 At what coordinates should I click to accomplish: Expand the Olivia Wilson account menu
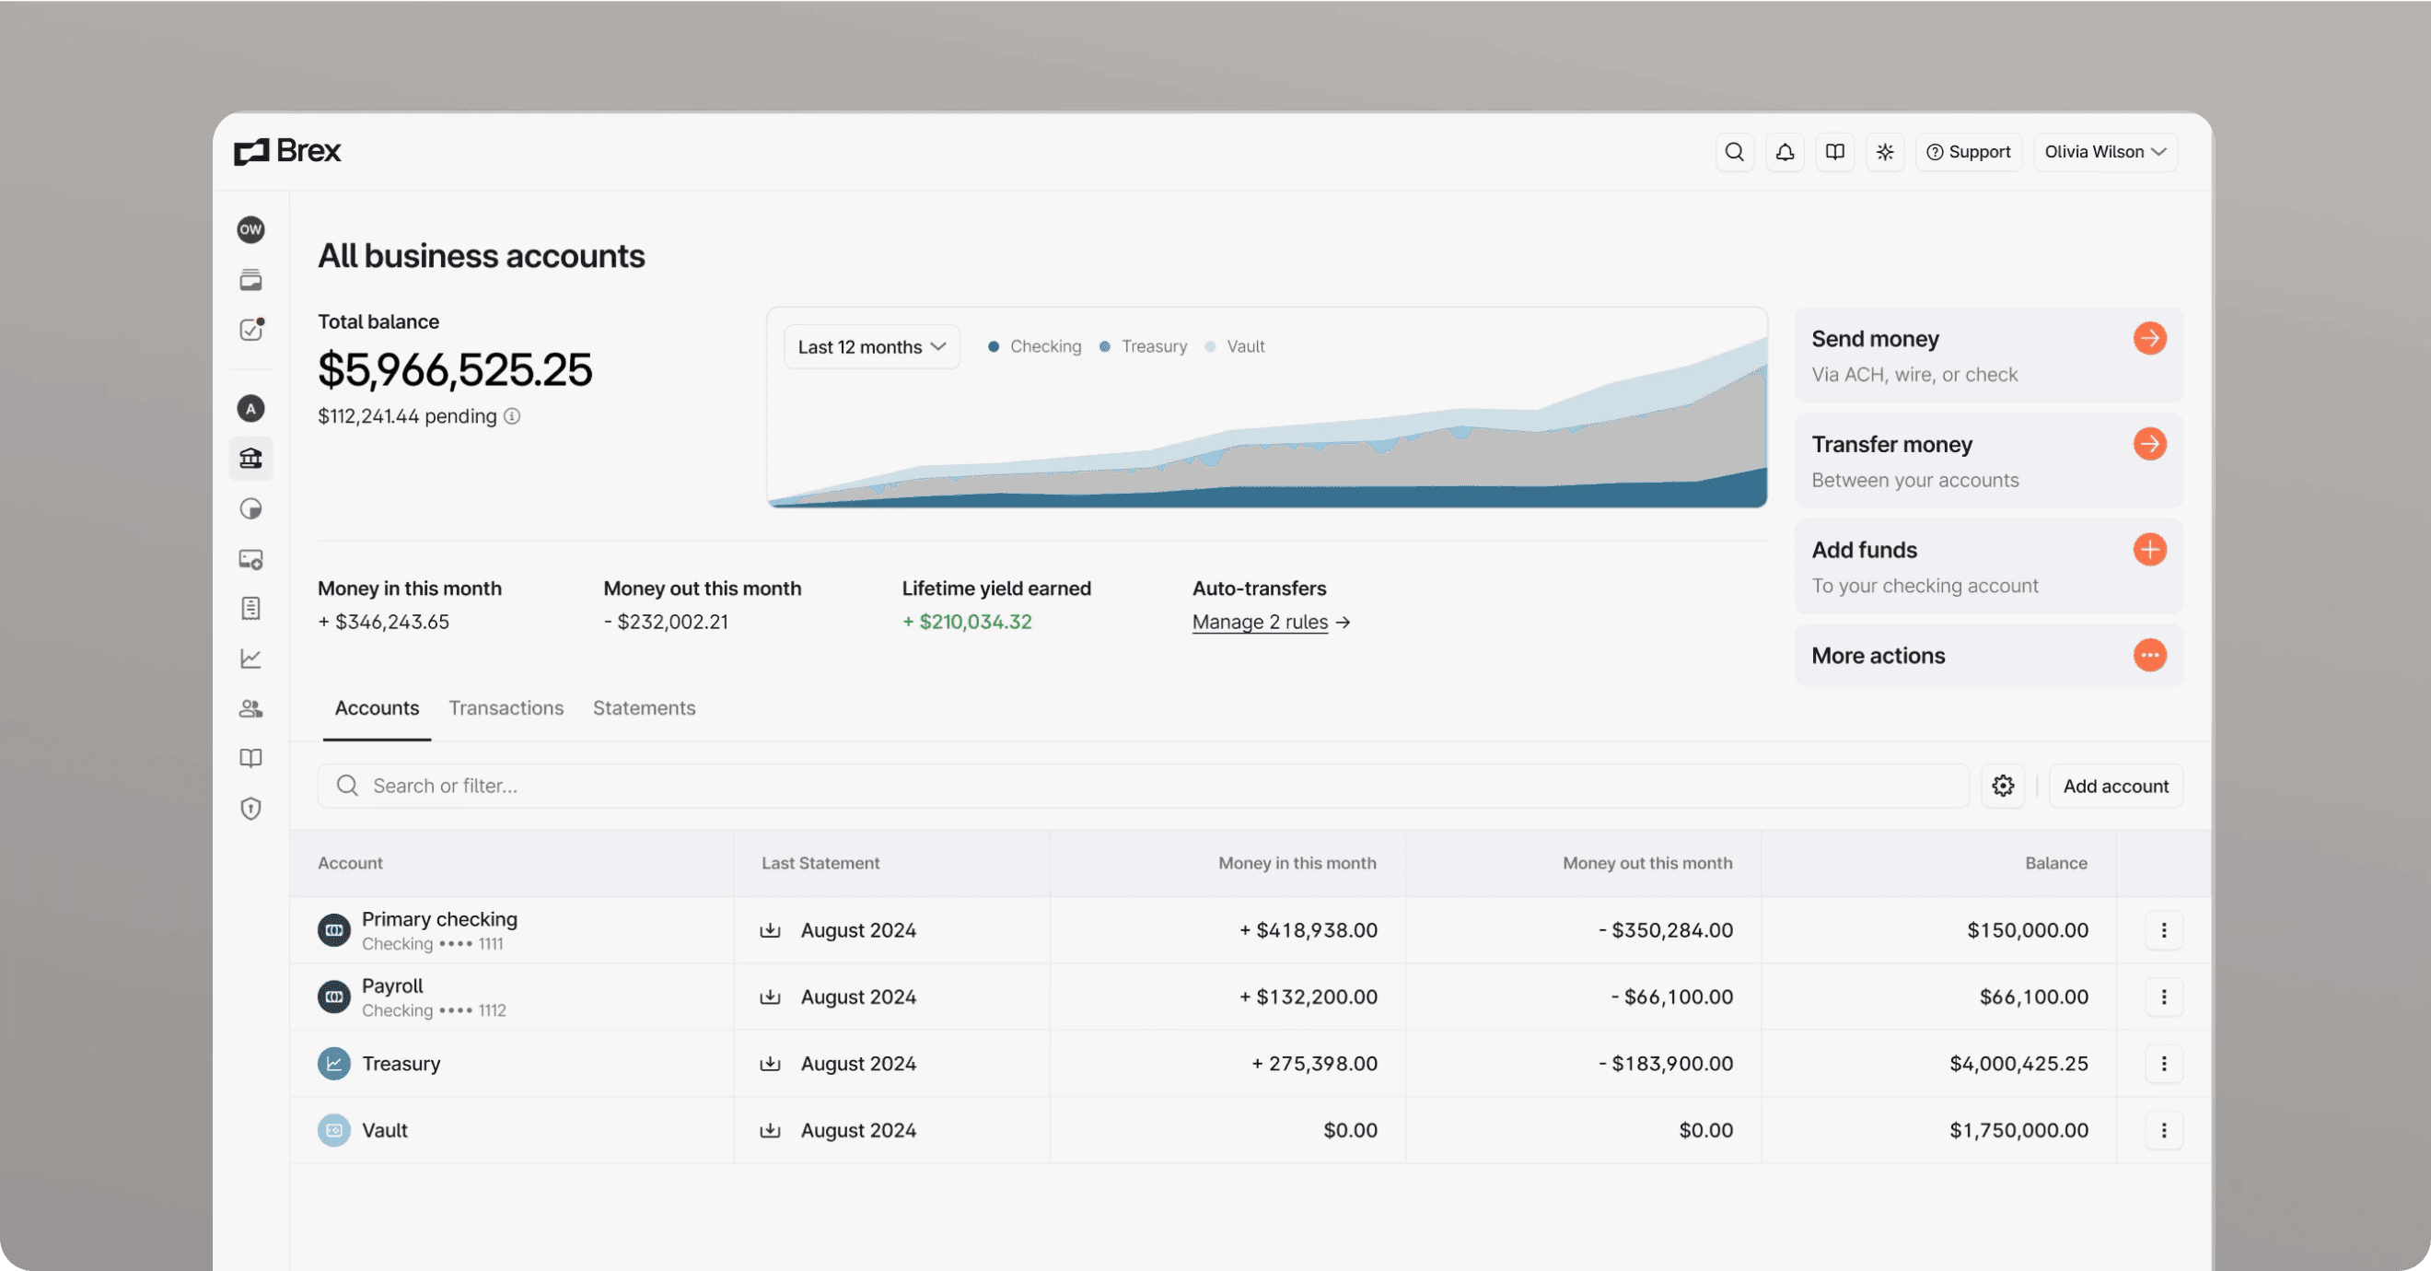[2105, 151]
